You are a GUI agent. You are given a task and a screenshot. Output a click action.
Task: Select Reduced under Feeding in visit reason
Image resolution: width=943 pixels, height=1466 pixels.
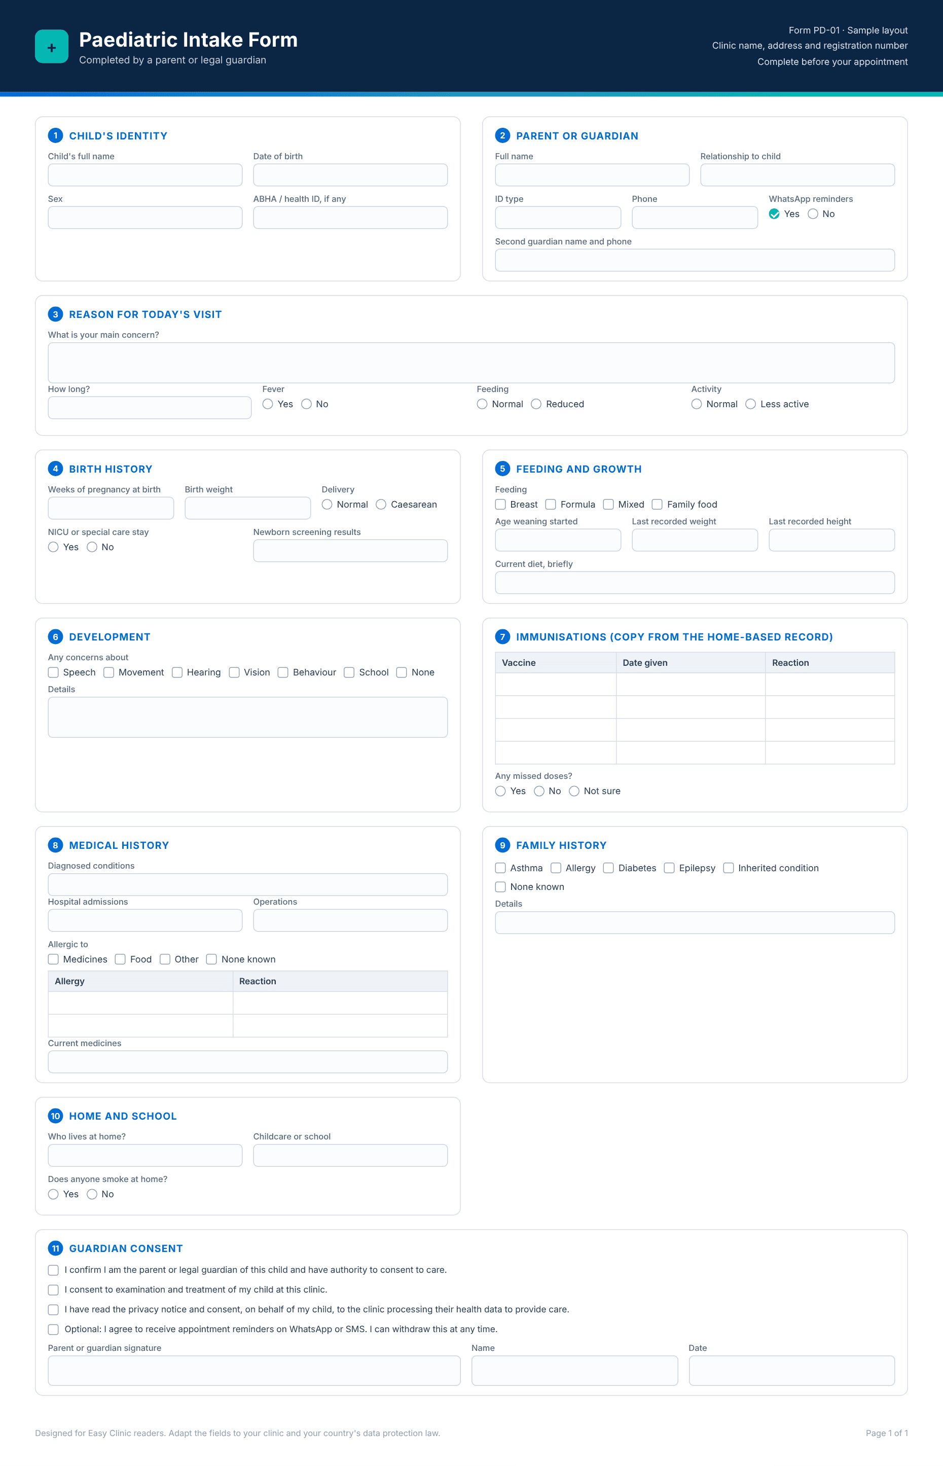point(536,404)
